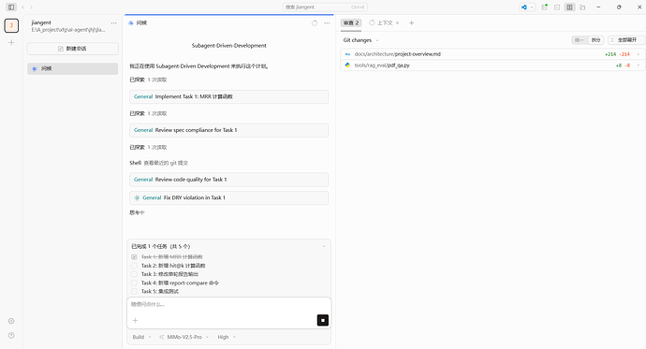The width and height of the screenshot is (646, 349).
Task: Open the help question mark icon
Action: [x=11, y=335]
